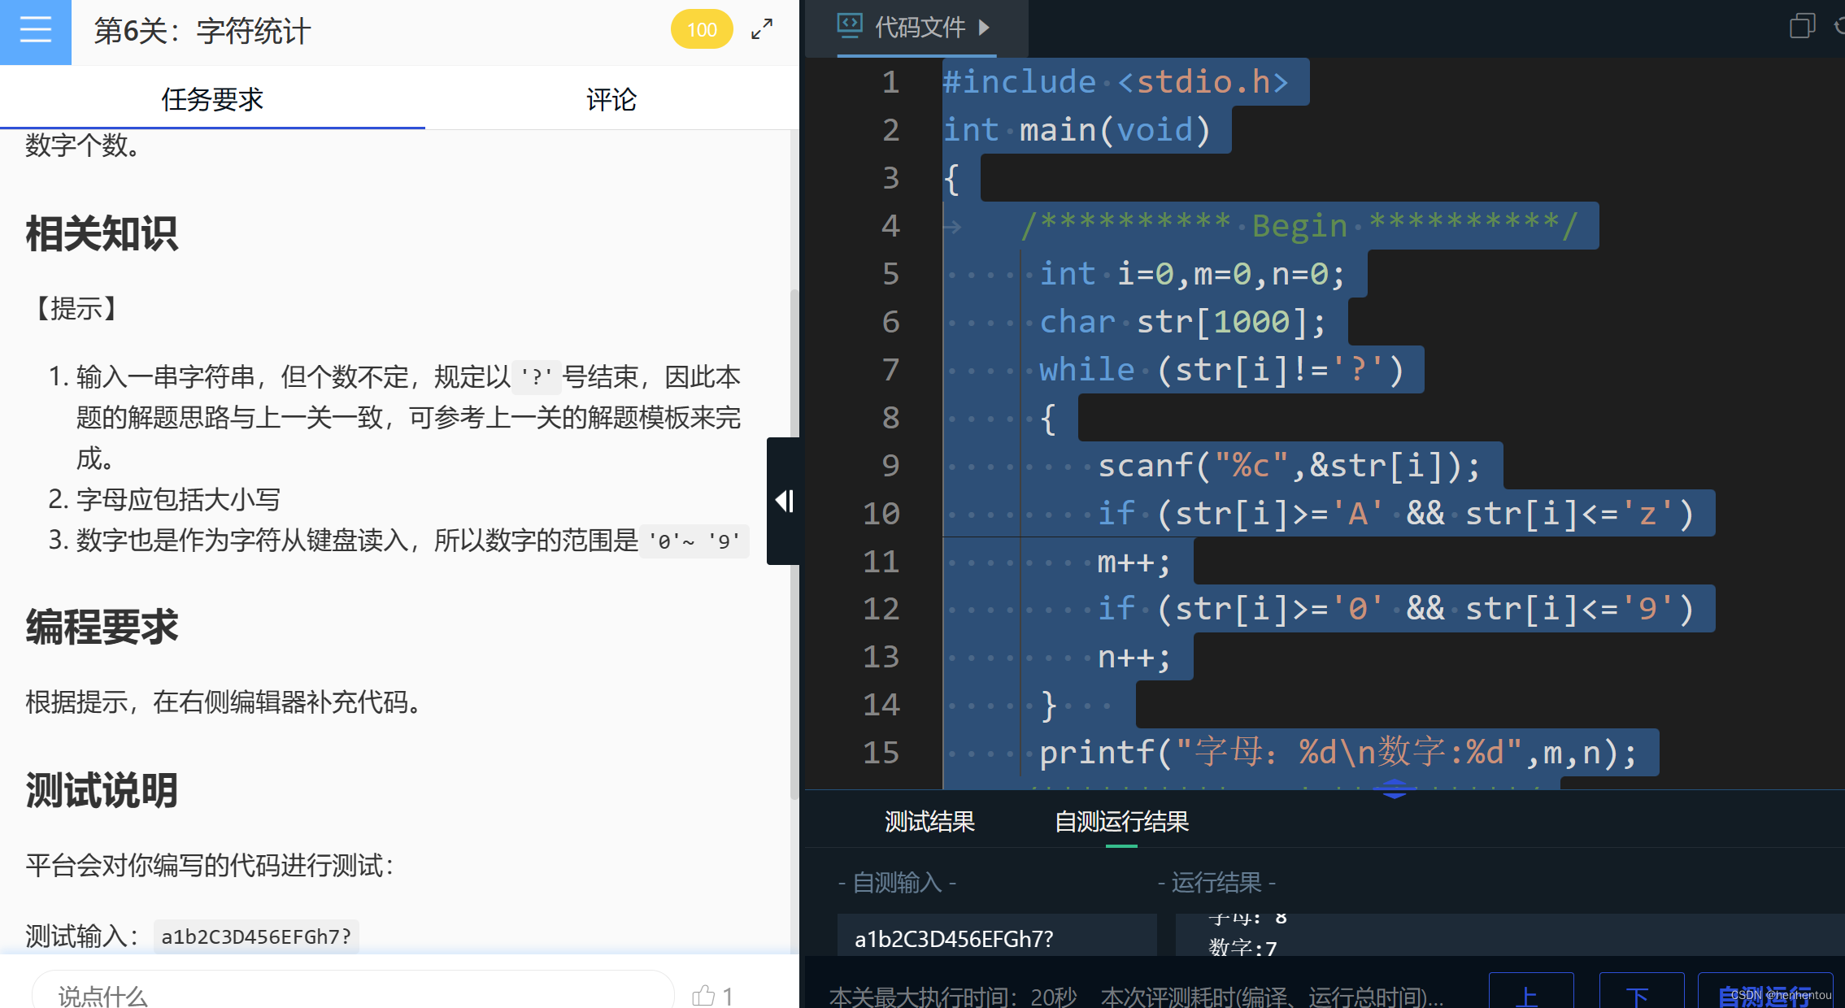The image size is (1845, 1008).
Task: Go to previous level with 上 button
Action: pyautogui.click(x=1530, y=993)
